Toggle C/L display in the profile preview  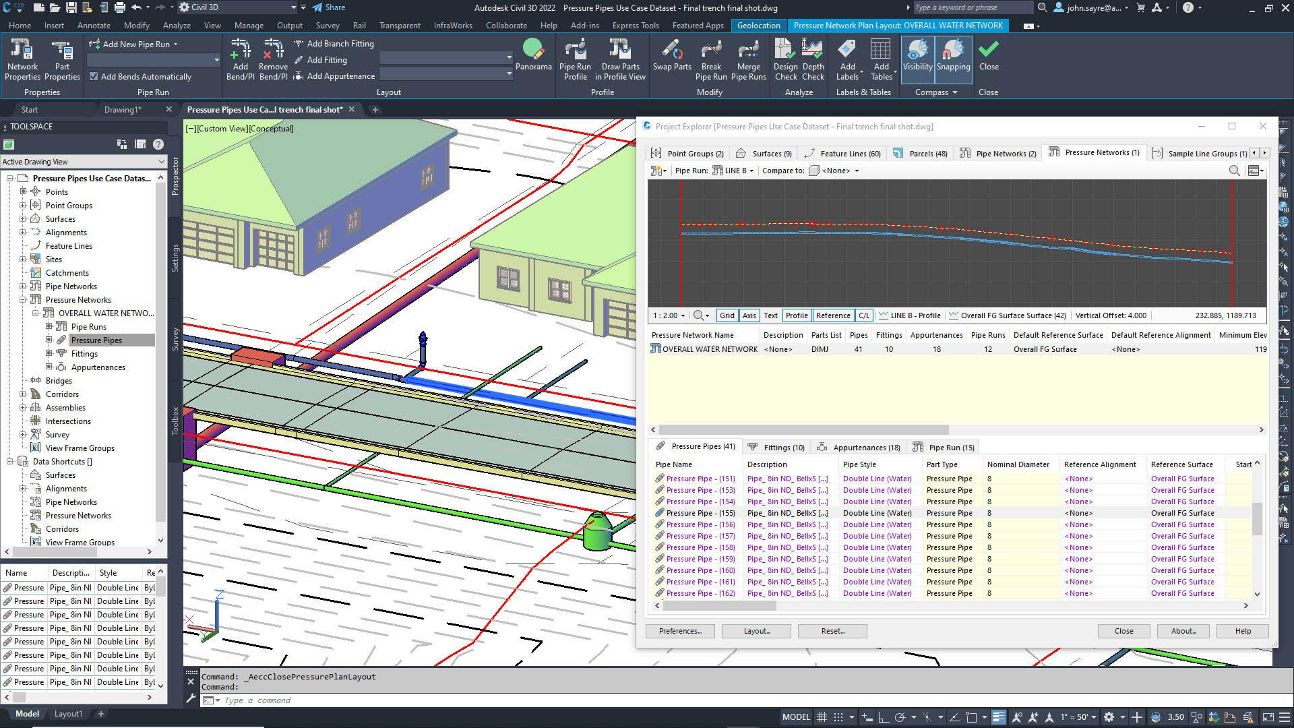[x=865, y=315]
